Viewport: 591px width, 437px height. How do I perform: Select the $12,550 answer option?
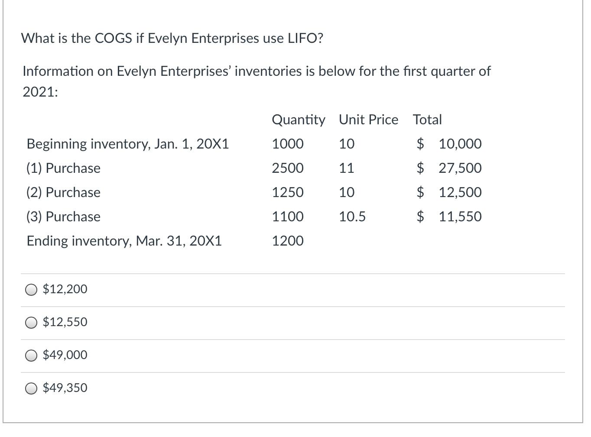[31, 322]
